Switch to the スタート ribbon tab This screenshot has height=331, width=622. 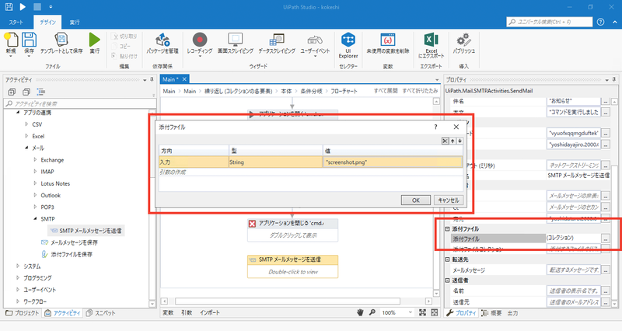16,23
